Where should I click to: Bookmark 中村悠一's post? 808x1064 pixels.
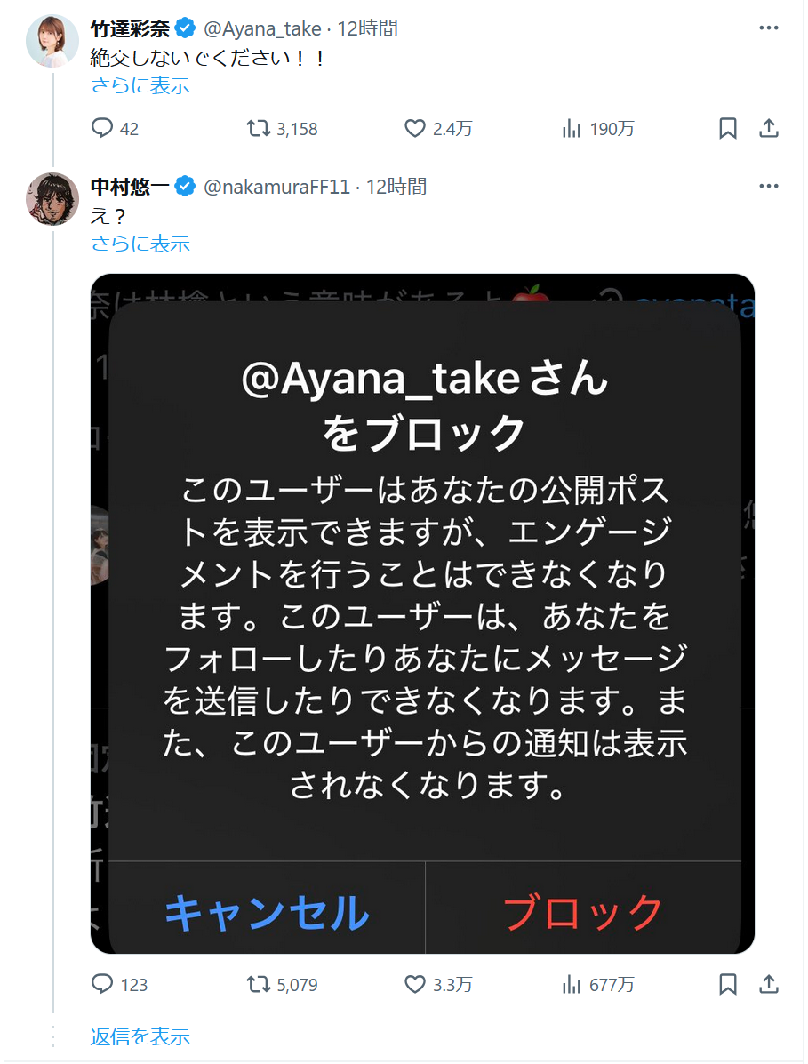[x=727, y=984]
